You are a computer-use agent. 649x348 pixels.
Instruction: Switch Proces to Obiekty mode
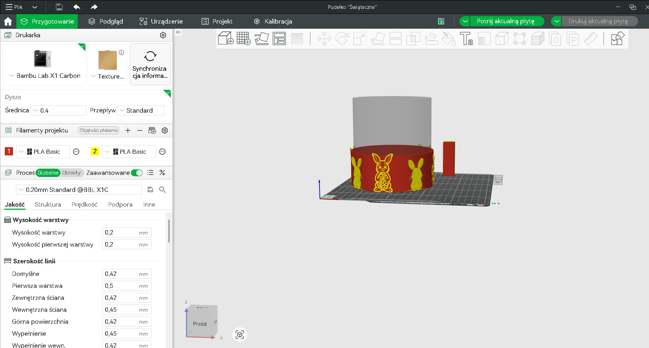71,173
